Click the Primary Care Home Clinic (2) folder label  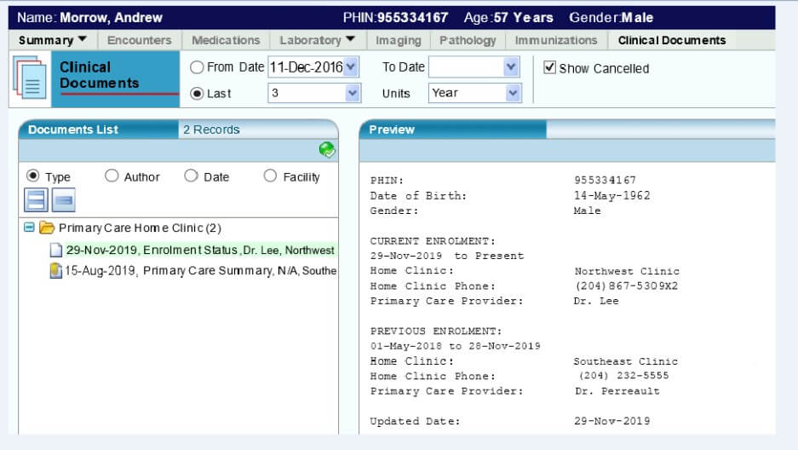coord(140,228)
